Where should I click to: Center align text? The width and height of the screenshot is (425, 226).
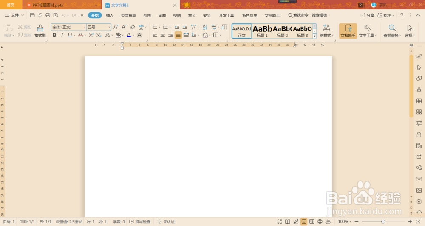tap(163, 35)
